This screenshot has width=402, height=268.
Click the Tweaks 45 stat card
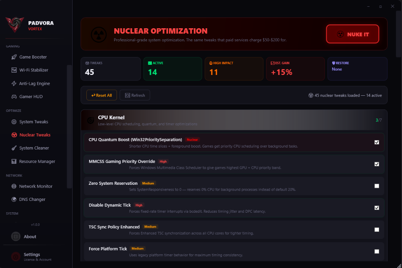point(111,69)
